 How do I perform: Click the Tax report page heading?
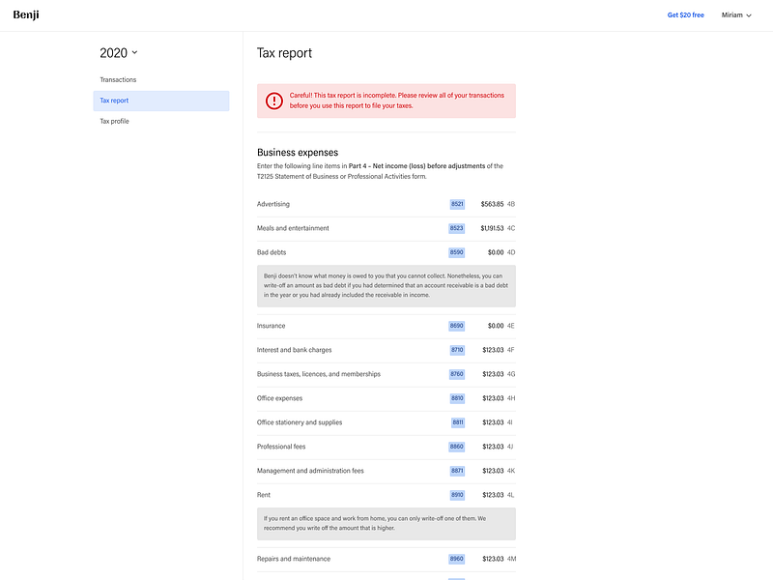coord(284,53)
